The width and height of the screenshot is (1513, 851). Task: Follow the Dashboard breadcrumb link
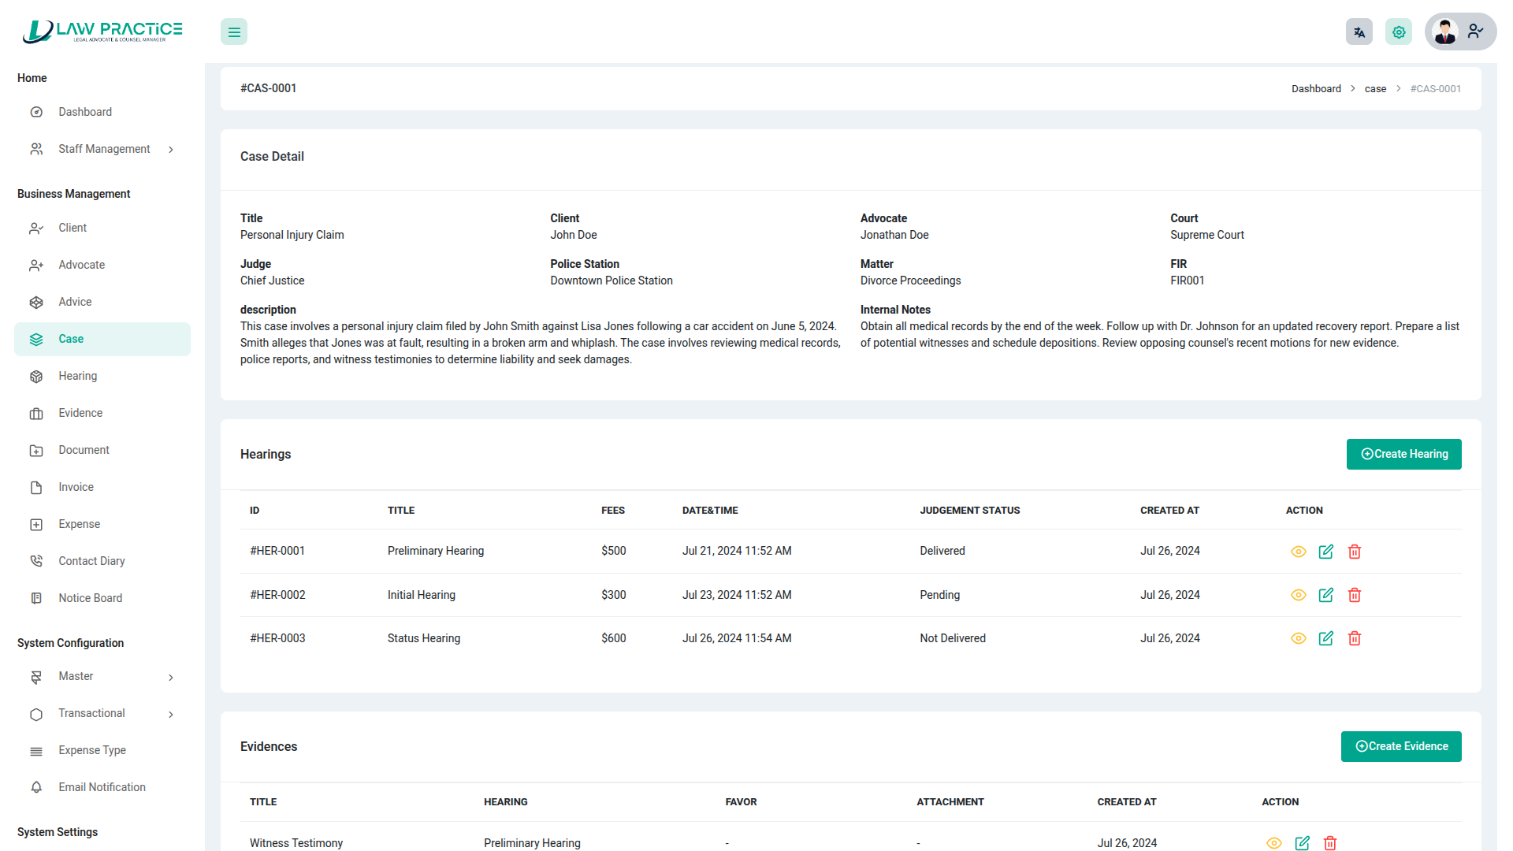(x=1315, y=89)
